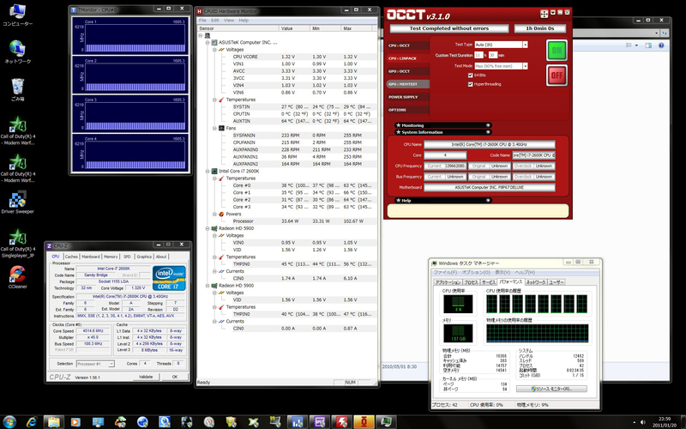Click the Value column header in HWMonitor
Image resolution: width=686 pixels, height=429 pixels.
tap(294, 28)
